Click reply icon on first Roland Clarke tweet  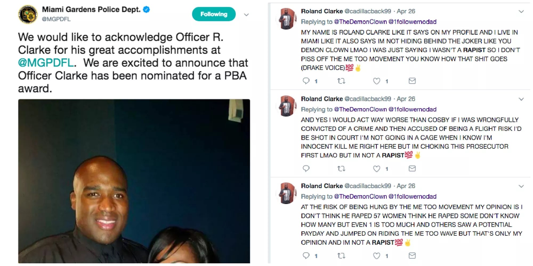(306, 81)
